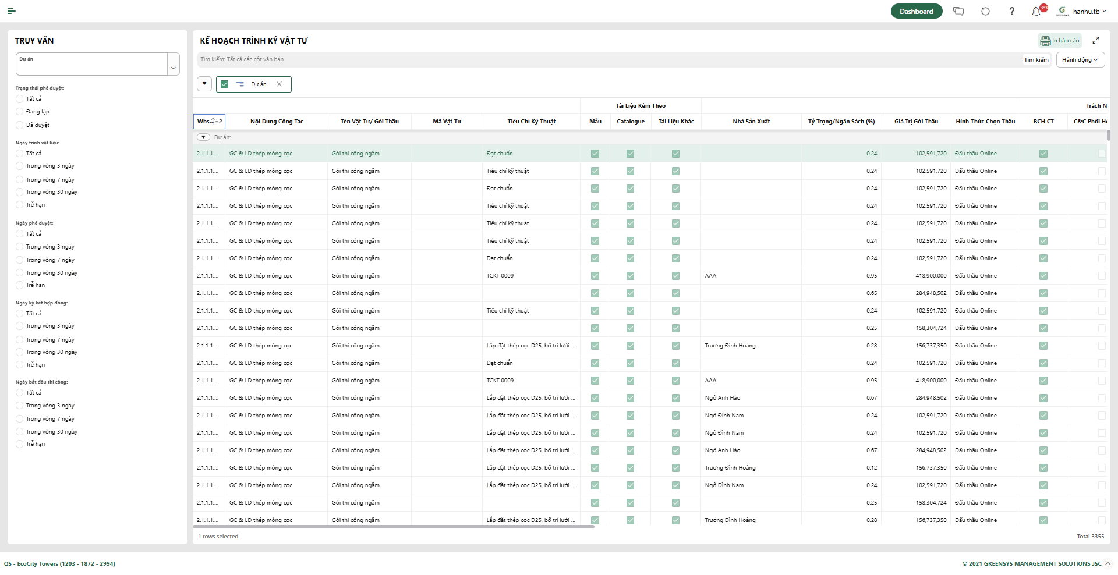Open QS - EcoCity Towers footer link
1118x575 pixels.
[x=59, y=563]
